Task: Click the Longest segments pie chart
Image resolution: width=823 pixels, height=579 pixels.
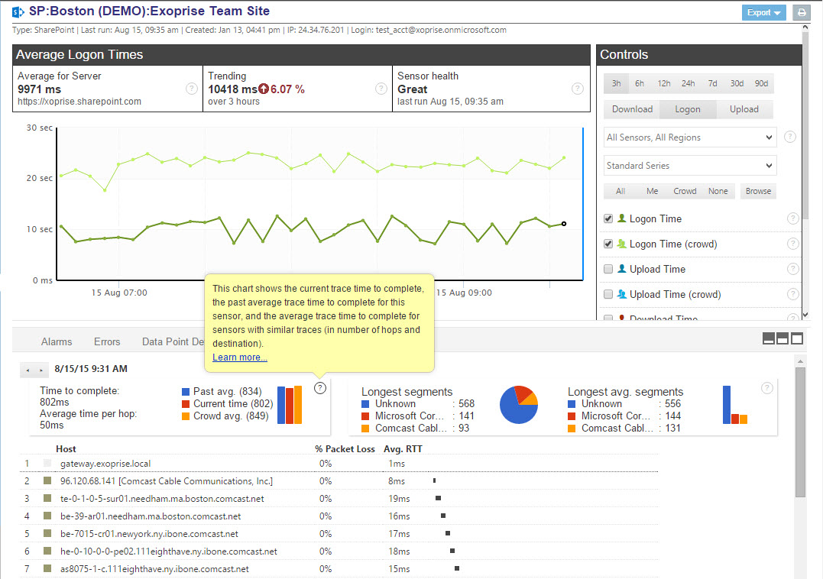Action: [x=519, y=405]
